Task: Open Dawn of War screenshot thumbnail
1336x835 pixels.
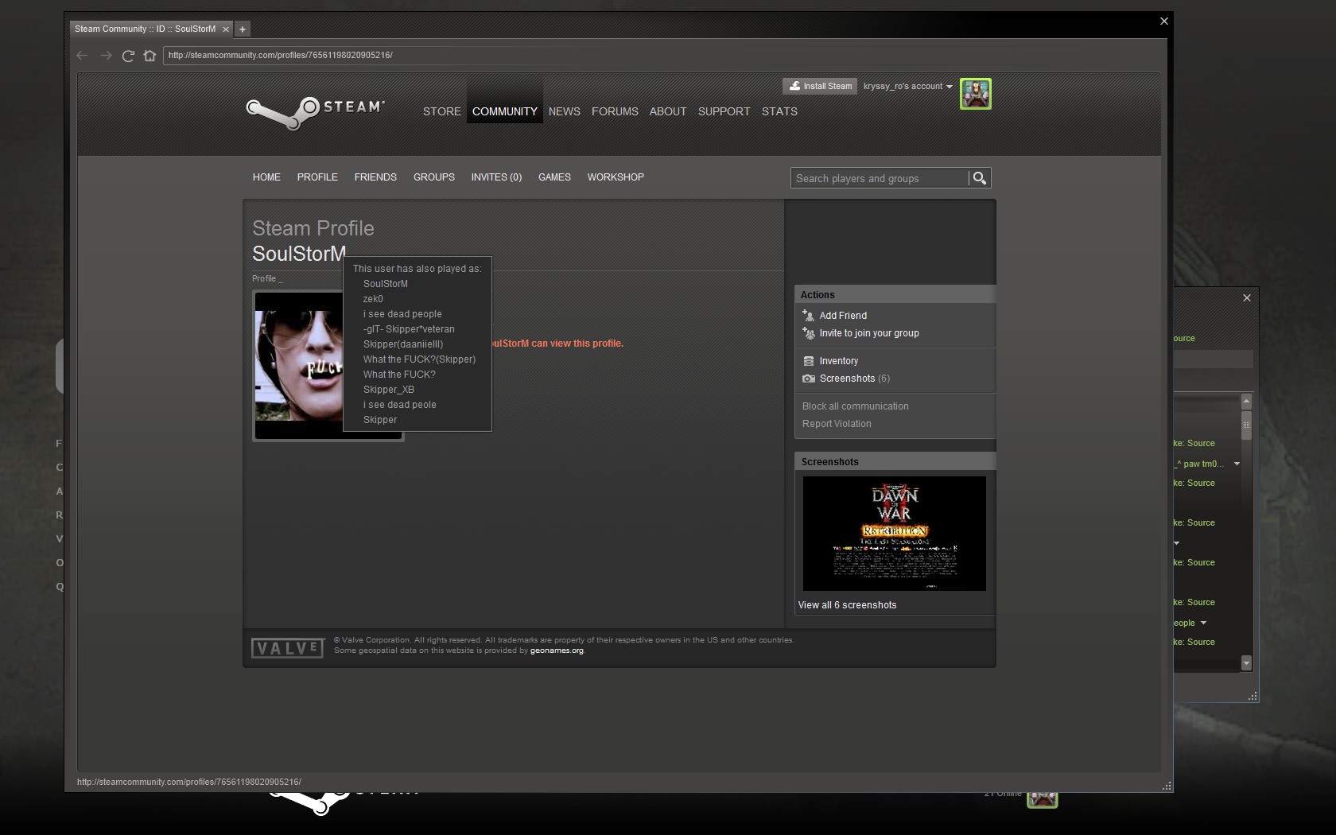Action: [x=895, y=534]
